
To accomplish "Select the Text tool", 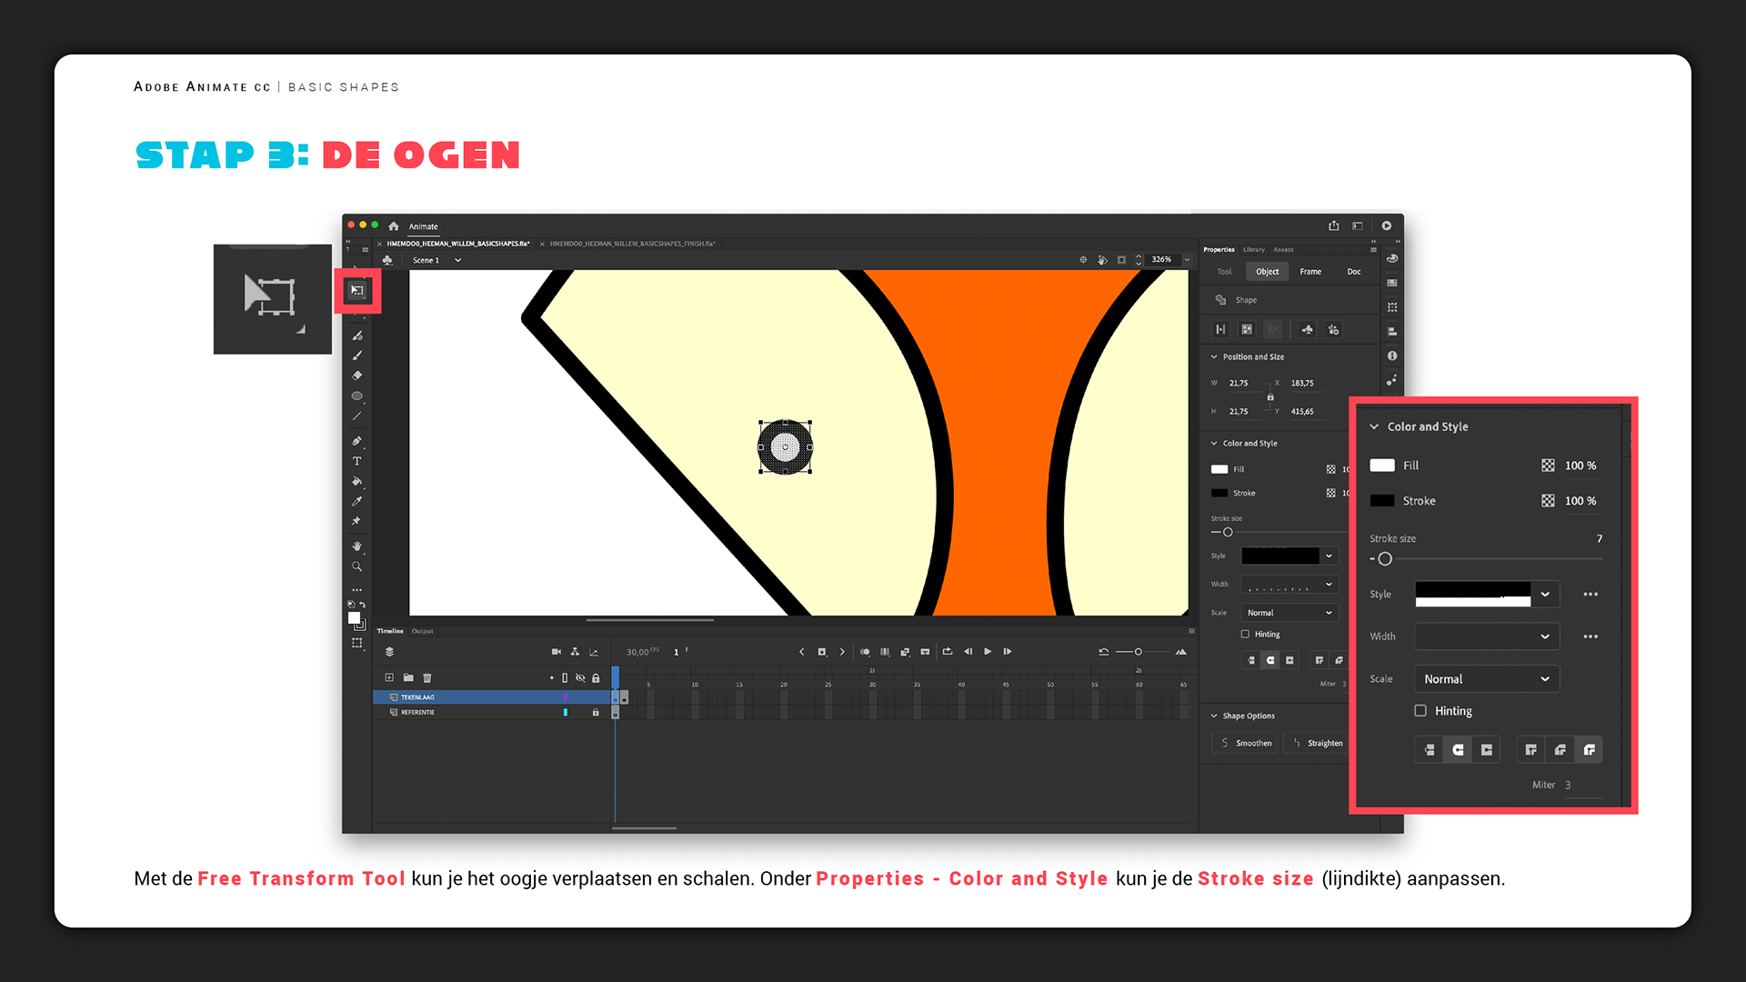I will click(357, 461).
